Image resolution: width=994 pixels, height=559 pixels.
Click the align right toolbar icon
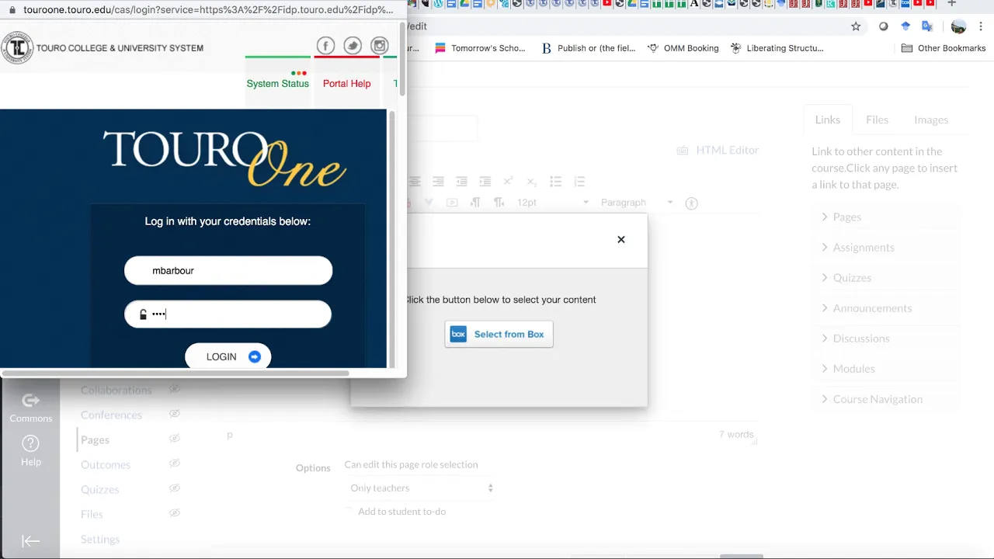(438, 181)
